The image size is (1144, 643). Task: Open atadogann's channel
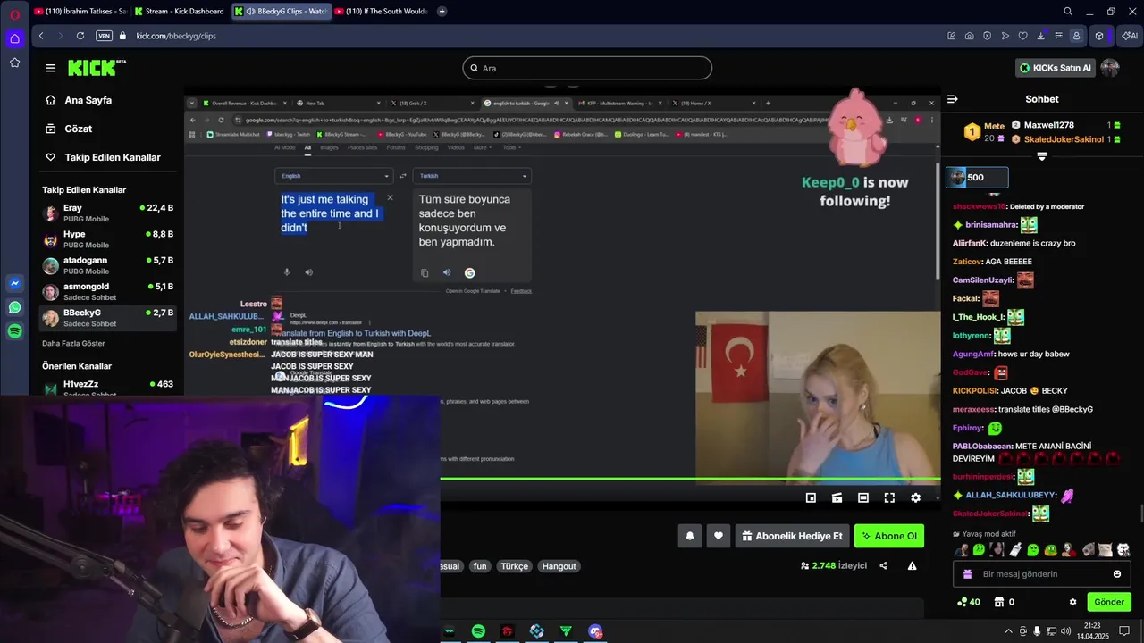[x=107, y=265]
